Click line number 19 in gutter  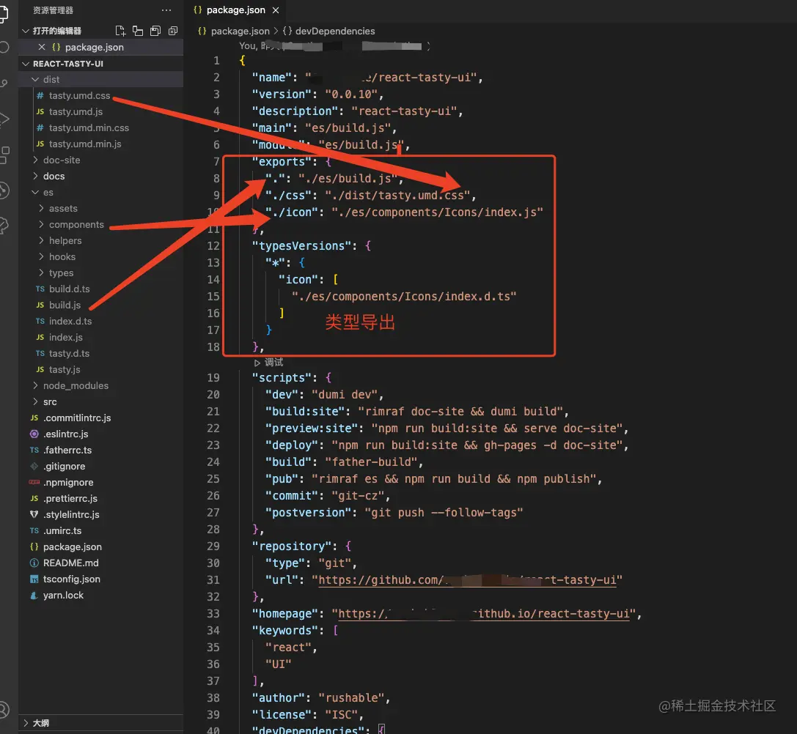[x=213, y=378]
